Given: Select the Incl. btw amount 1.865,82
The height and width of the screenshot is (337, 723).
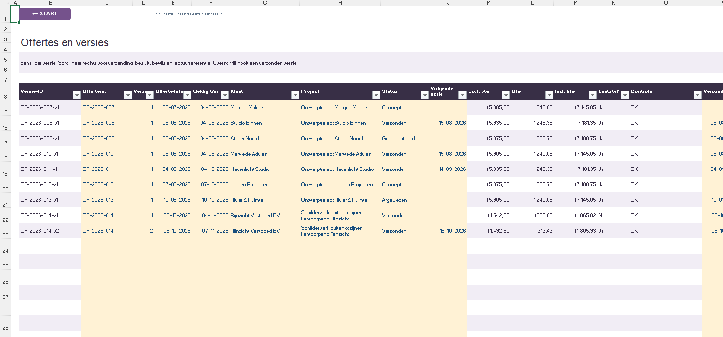Looking at the screenshot, I should [x=576, y=215].
